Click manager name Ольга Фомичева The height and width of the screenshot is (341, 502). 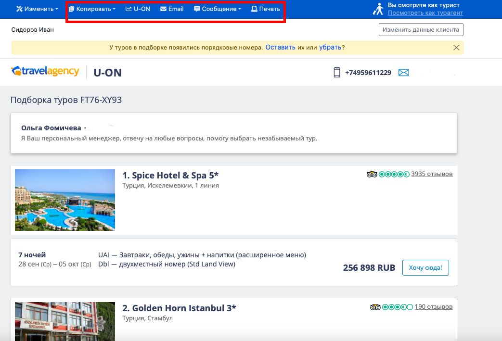tap(51, 128)
